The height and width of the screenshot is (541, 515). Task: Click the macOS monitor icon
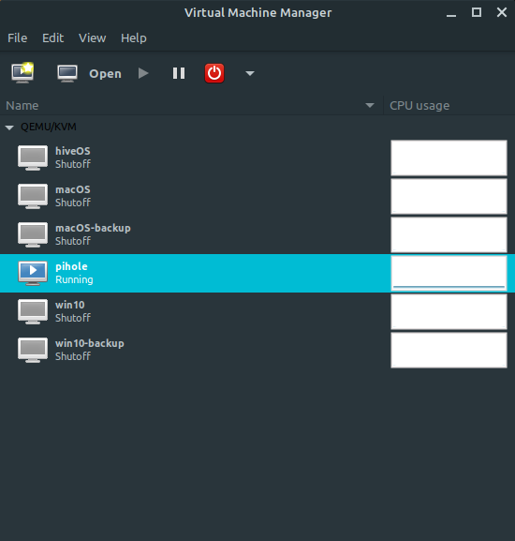33,196
